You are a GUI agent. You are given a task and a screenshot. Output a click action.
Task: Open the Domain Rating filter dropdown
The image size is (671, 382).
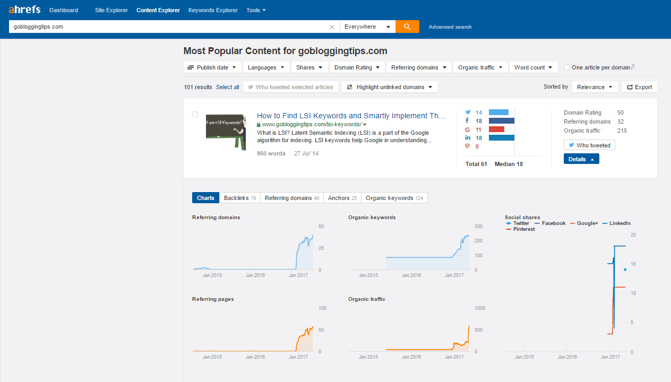(358, 67)
